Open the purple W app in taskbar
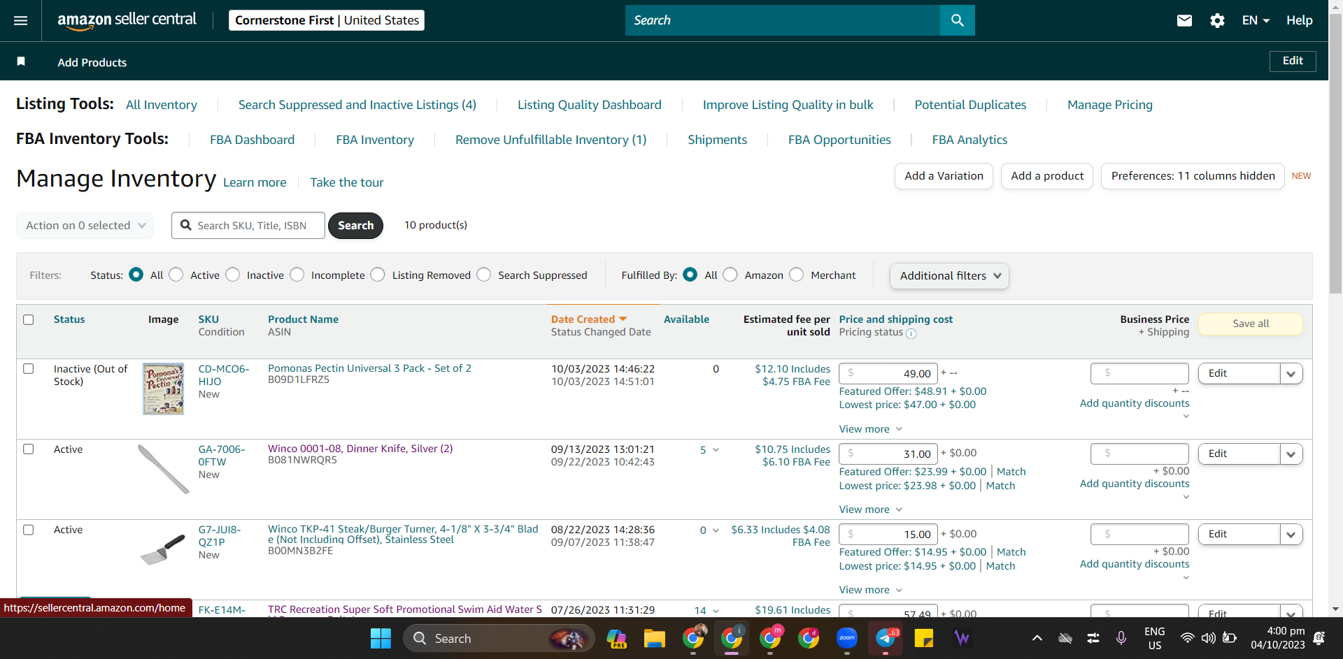The image size is (1343, 659). coord(962,638)
